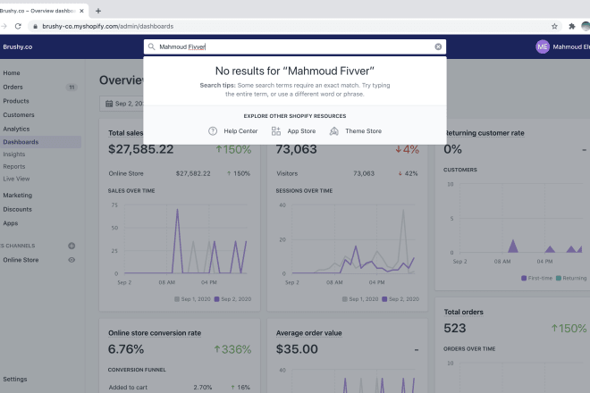Click the browser profile avatar

click(586, 26)
